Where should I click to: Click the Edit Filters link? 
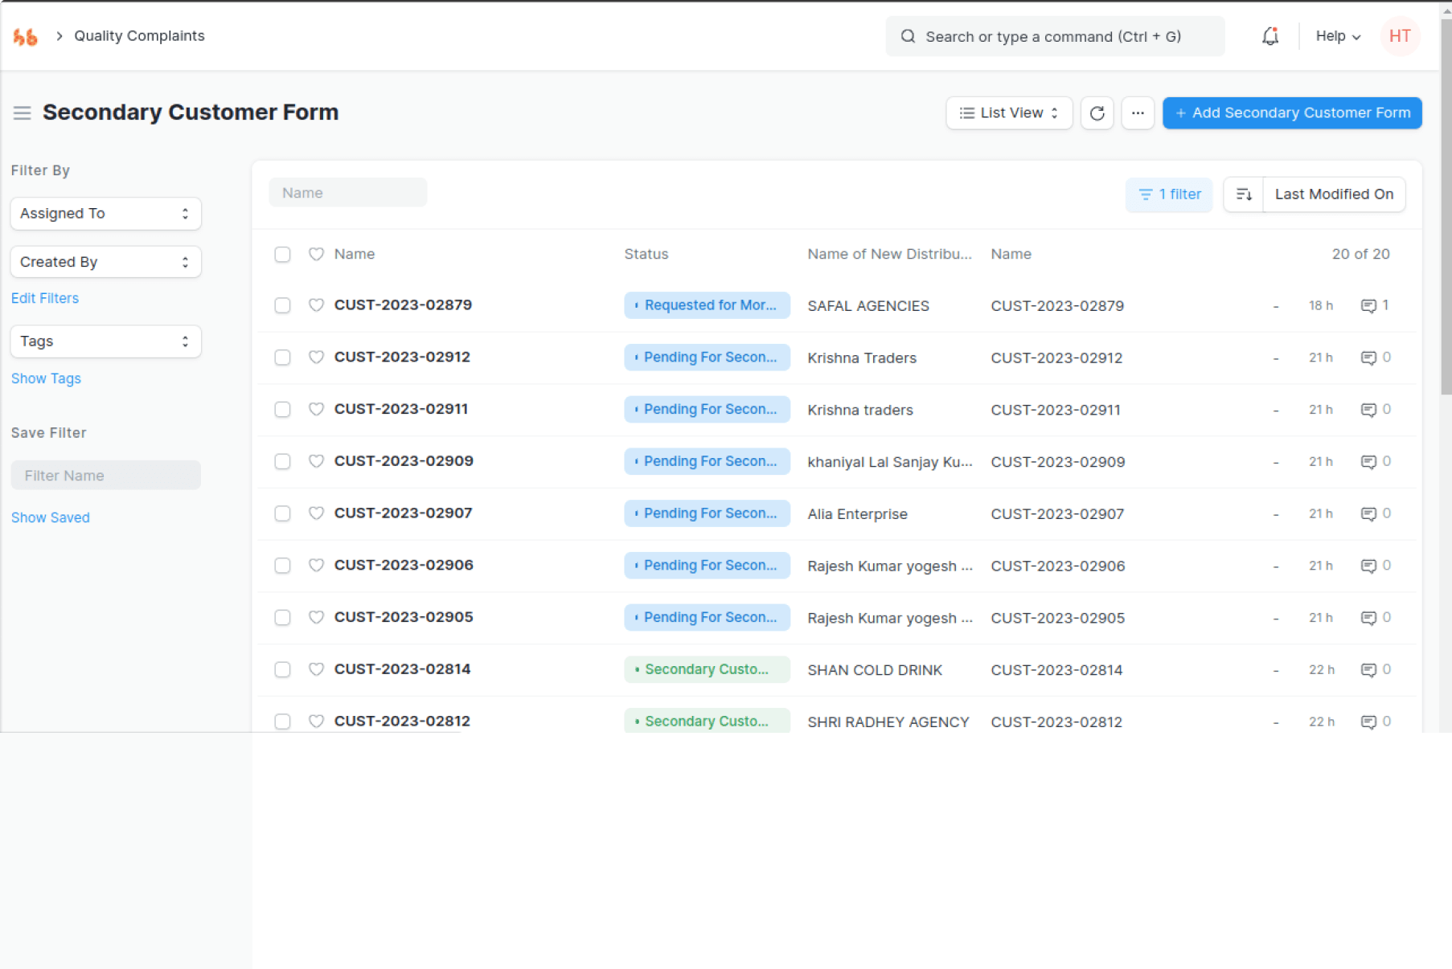coord(45,298)
